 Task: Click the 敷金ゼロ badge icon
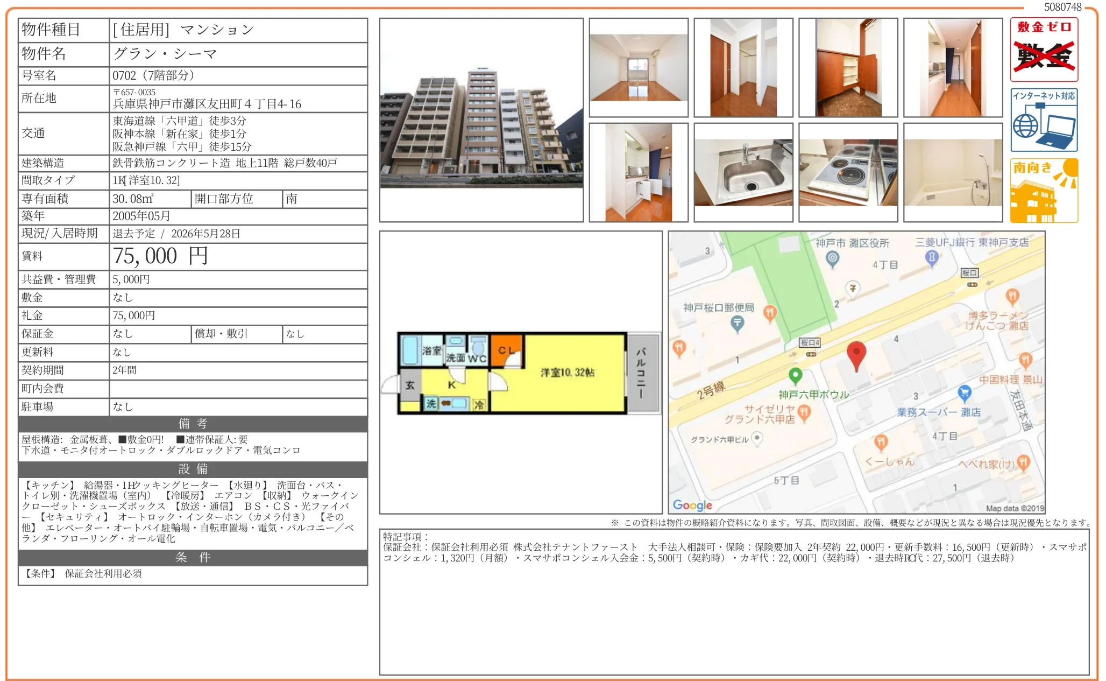(1044, 50)
